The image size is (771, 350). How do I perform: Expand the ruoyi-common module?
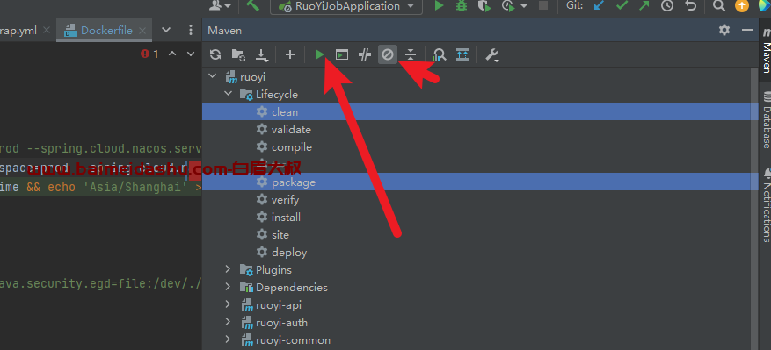tap(228, 339)
